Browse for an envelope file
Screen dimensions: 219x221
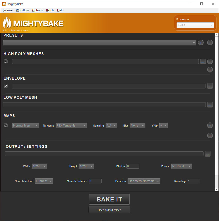click(210, 86)
